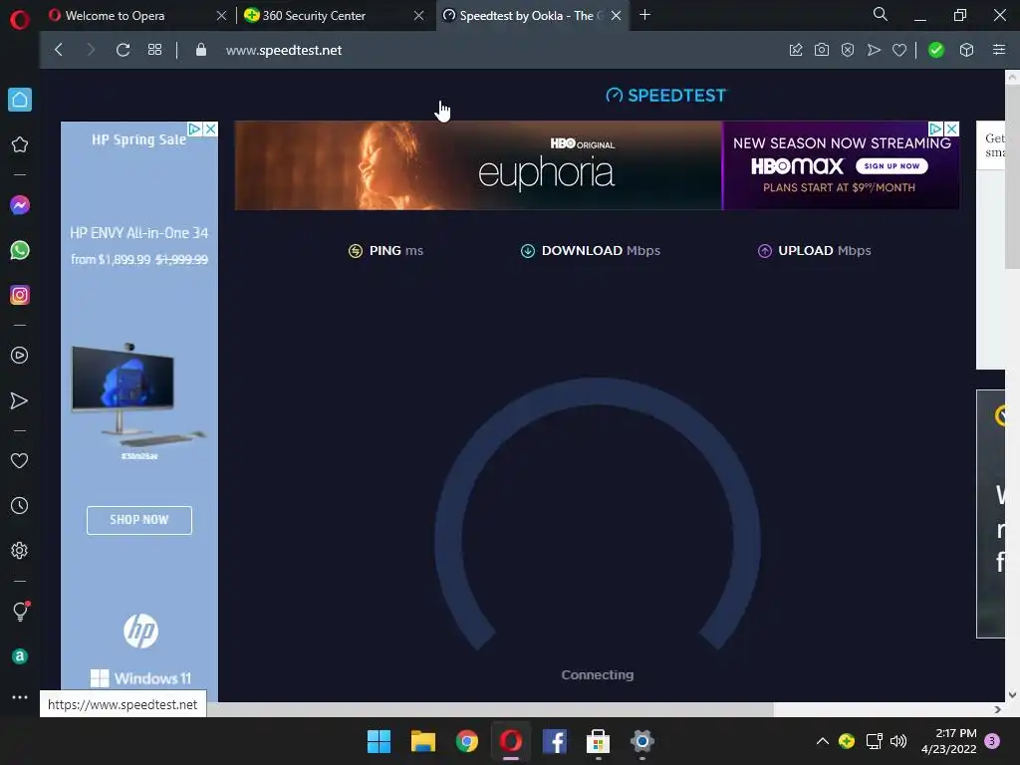The height and width of the screenshot is (765, 1020).
Task: Add page to bookmarks heart icon
Action: pyautogui.click(x=899, y=50)
